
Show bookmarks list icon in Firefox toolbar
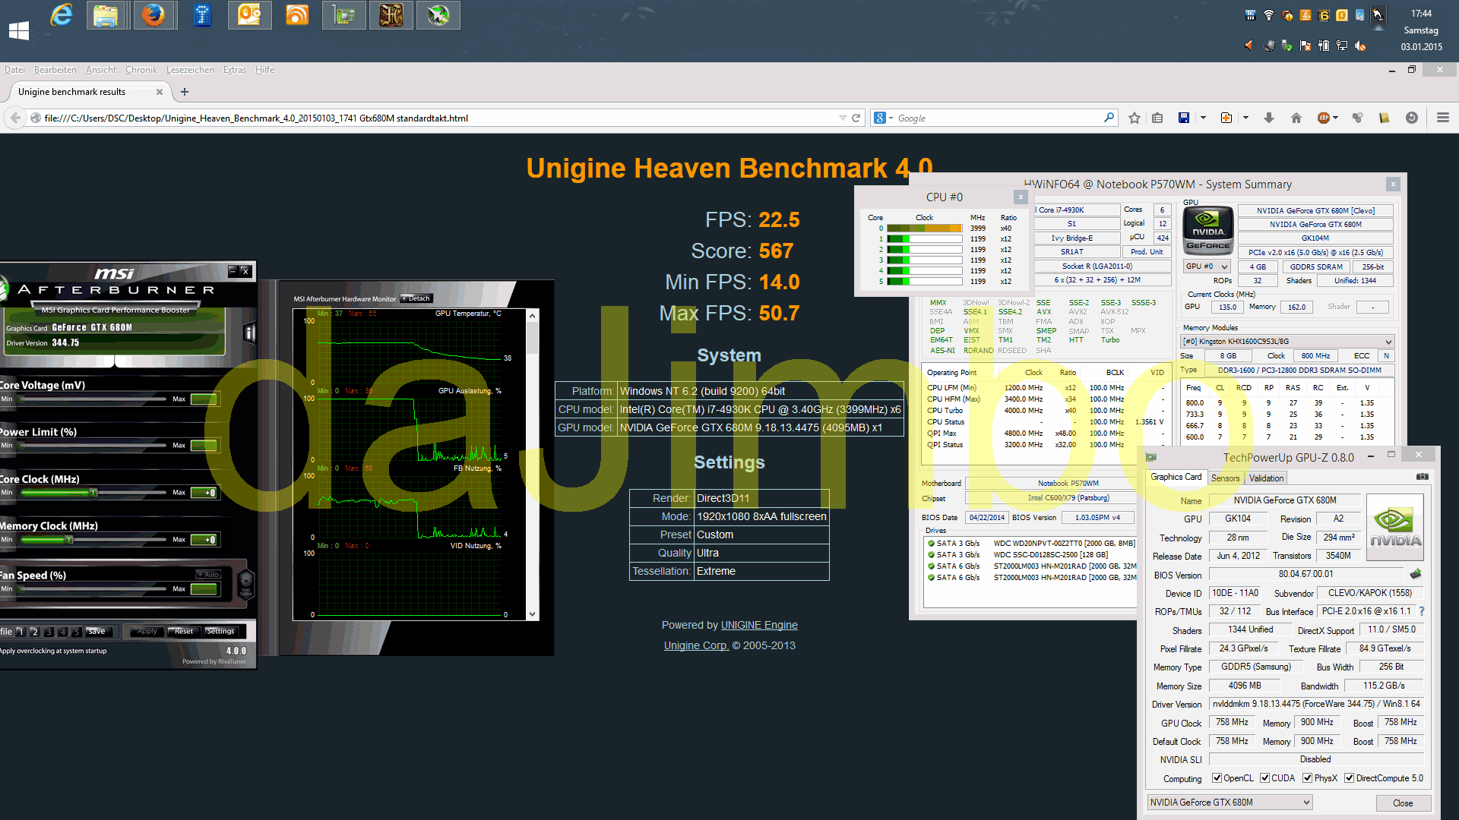1157,118
